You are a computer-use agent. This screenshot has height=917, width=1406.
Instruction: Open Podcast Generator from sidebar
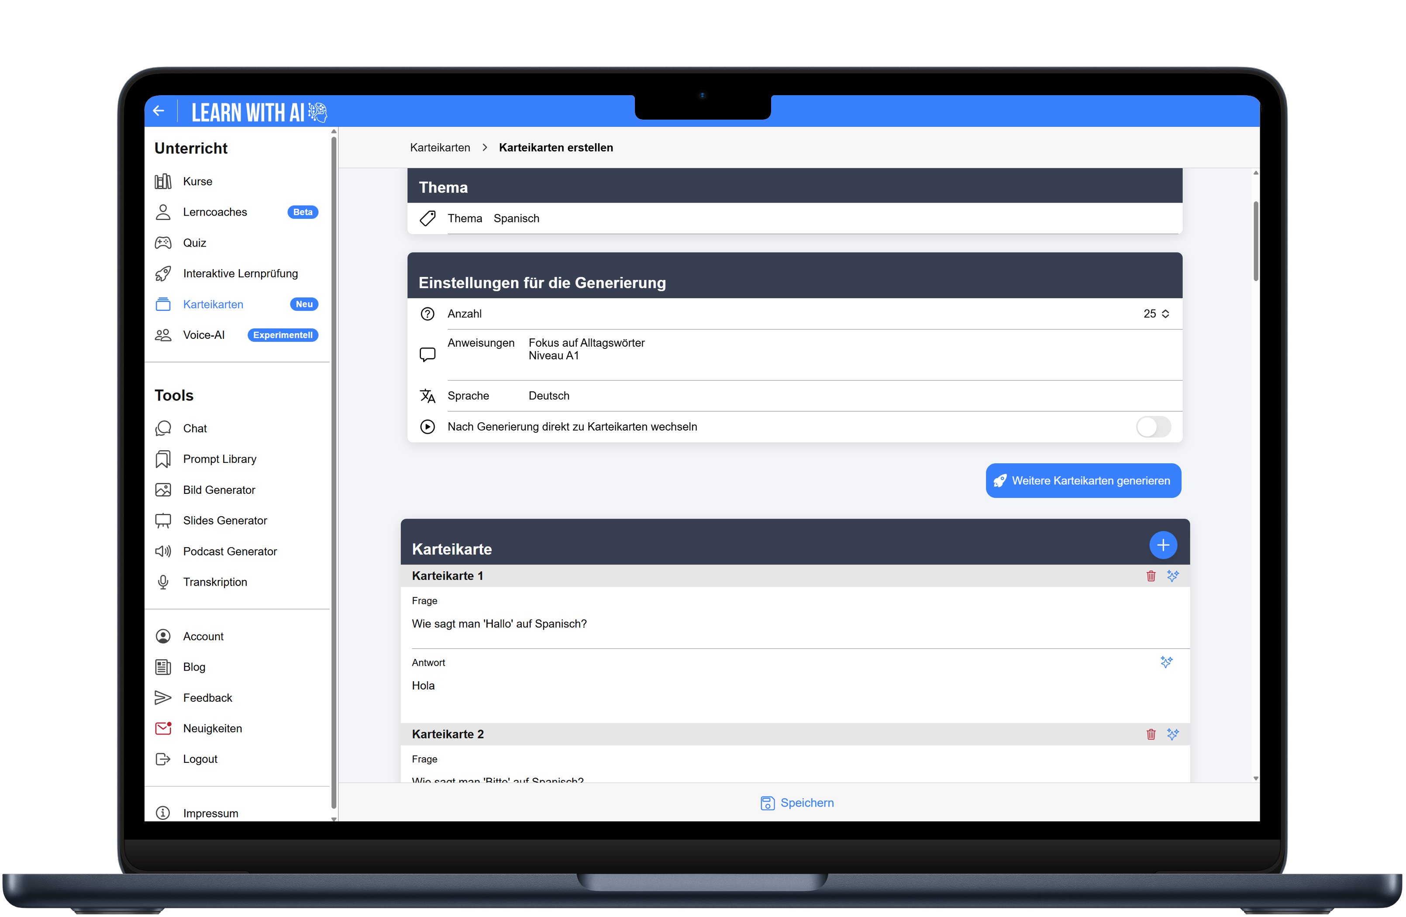(x=229, y=551)
